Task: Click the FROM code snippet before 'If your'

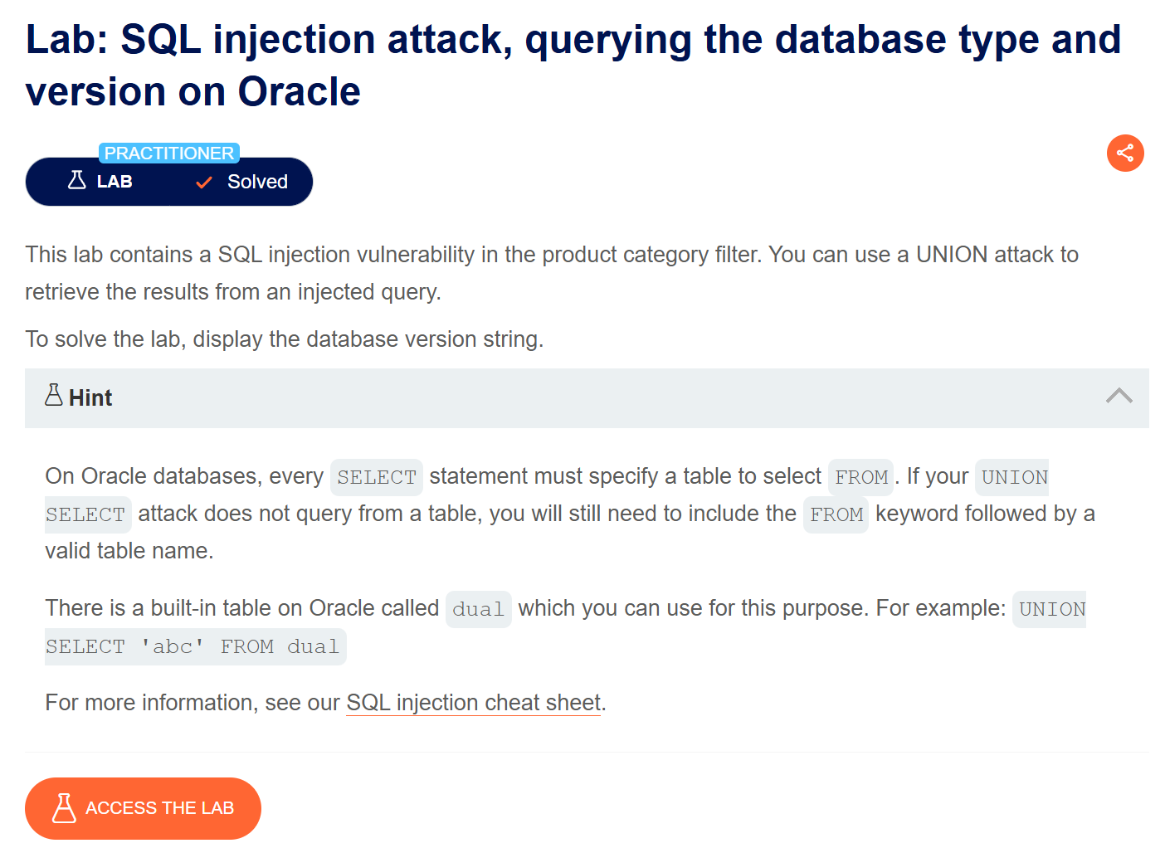Action: pyautogui.click(x=860, y=477)
